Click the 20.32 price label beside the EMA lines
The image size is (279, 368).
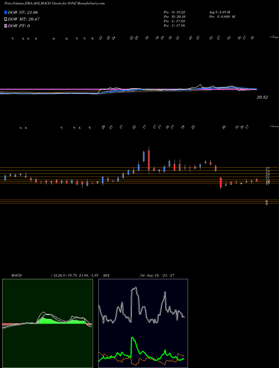click(262, 97)
